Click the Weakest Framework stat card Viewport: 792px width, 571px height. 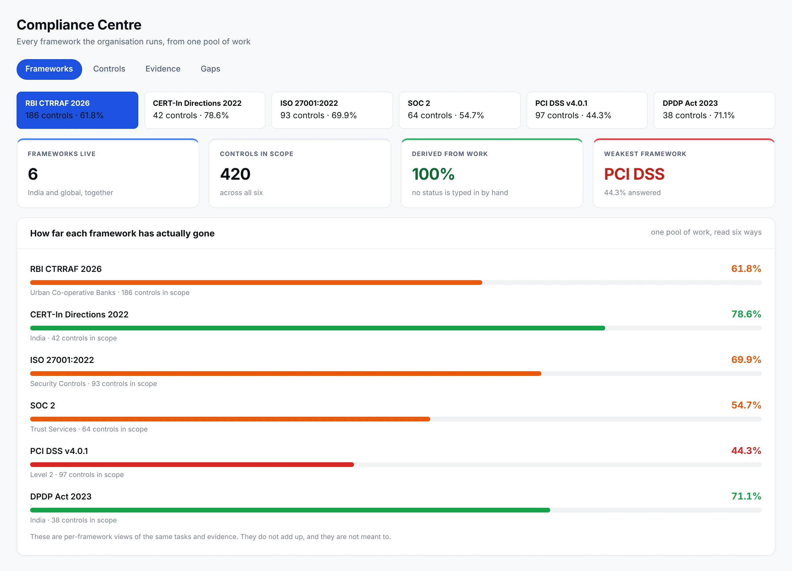tap(684, 173)
